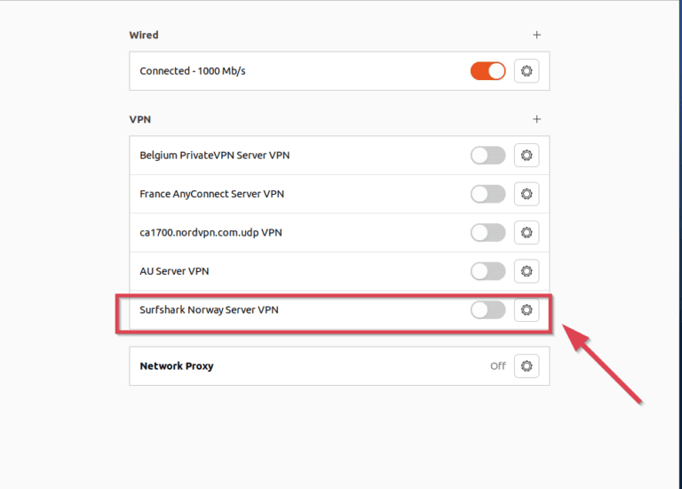
Task: Add a new VPN with plus icon
Action: (x=536, y=118)
